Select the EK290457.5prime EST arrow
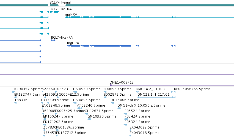Viewport: 234px width, 137px height. [14, 92]
